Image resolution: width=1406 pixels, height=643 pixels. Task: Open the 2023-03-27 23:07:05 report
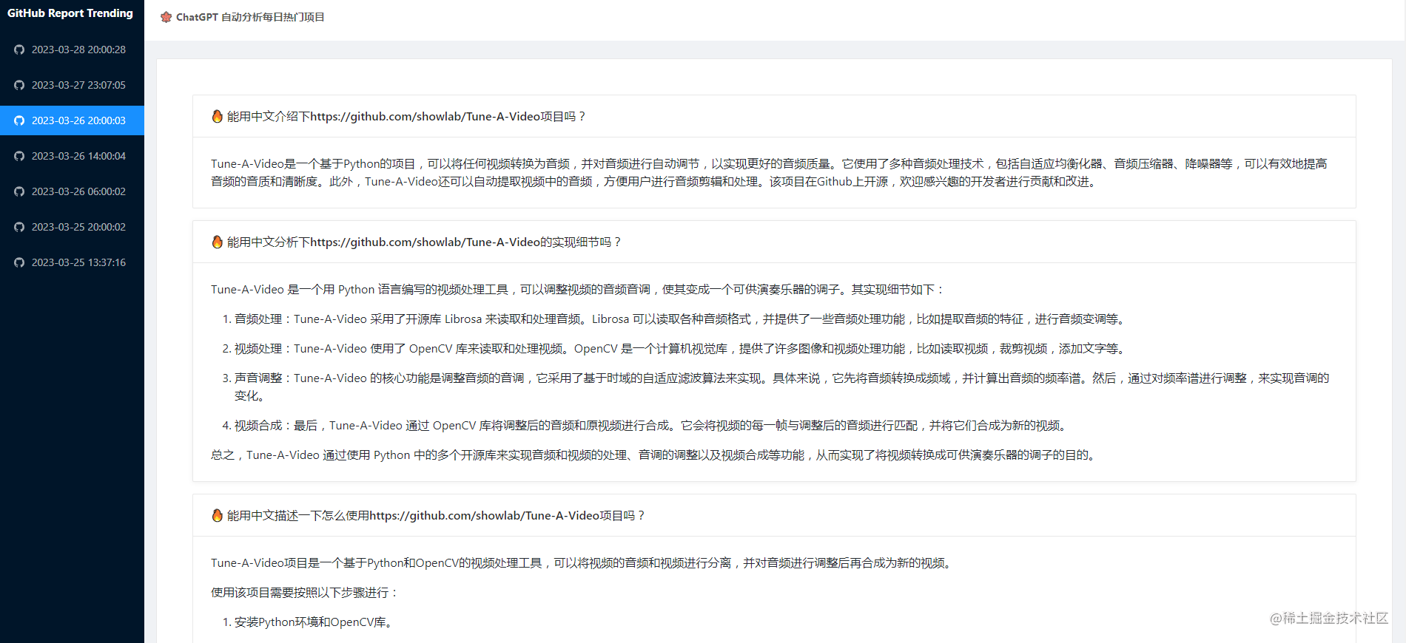[x=72, y=85]
